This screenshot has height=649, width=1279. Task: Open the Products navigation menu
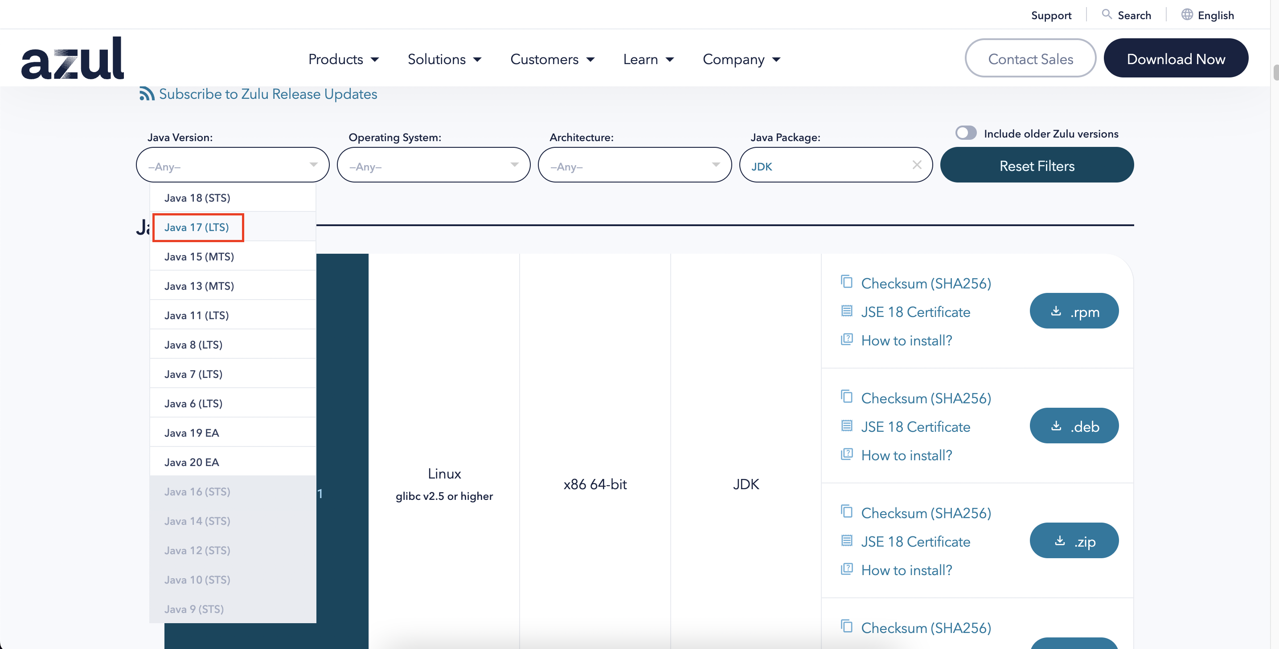click(x=343, y=60)
